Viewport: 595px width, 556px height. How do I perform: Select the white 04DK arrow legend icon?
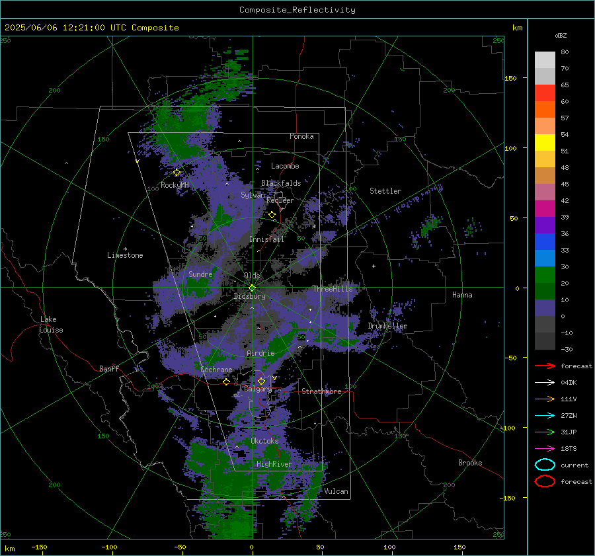click(545, 382)
